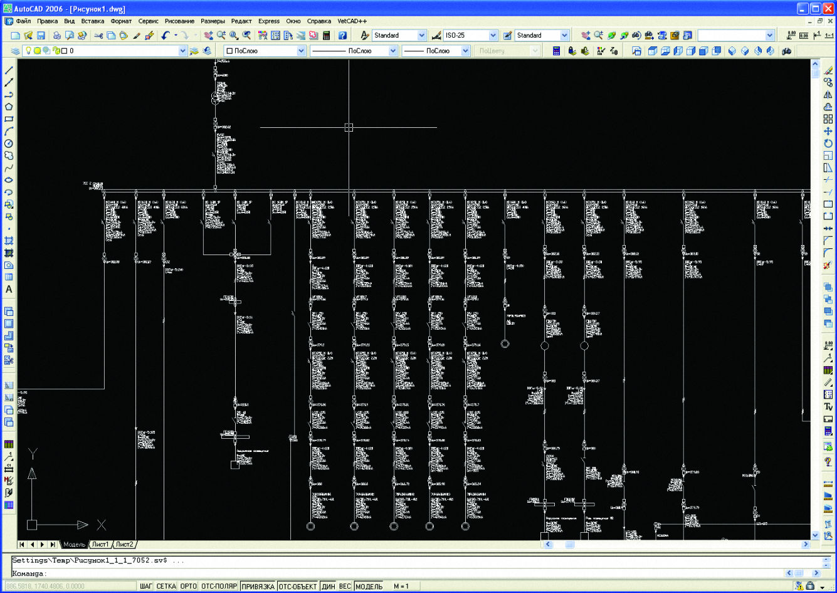Switch to the Лист1 layout tab
This screenshot has height=593, width=837.
coord(100,544)
